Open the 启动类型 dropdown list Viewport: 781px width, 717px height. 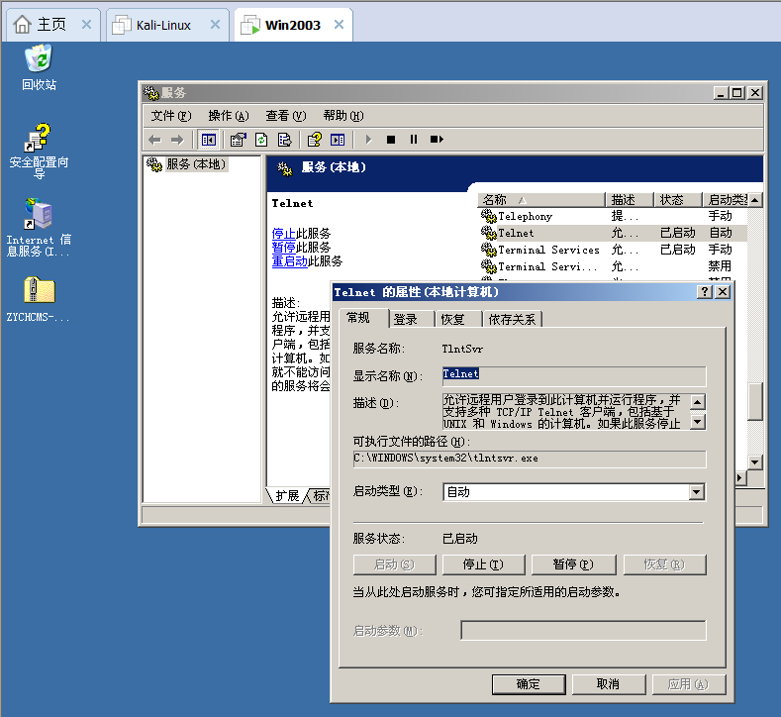tap(696, 492)
